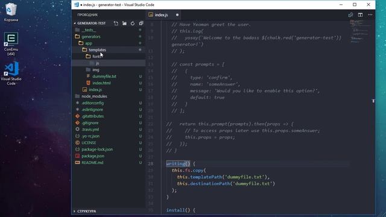Open index.js under the app folder

[x=95, y=90]
